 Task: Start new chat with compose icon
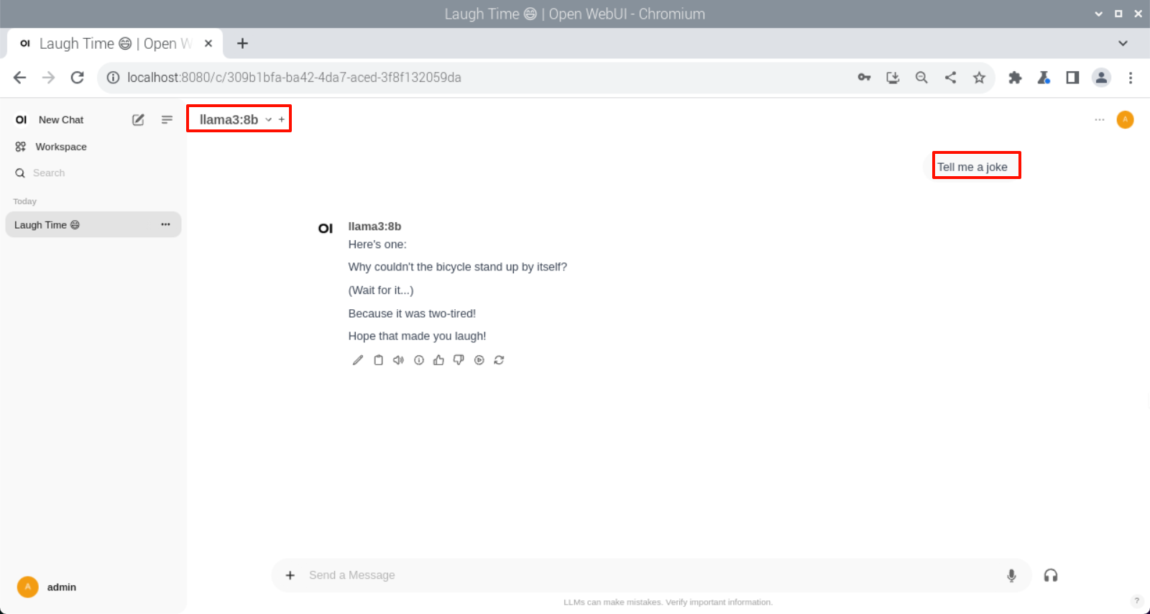pyautogui.click(x=138, y=120)
